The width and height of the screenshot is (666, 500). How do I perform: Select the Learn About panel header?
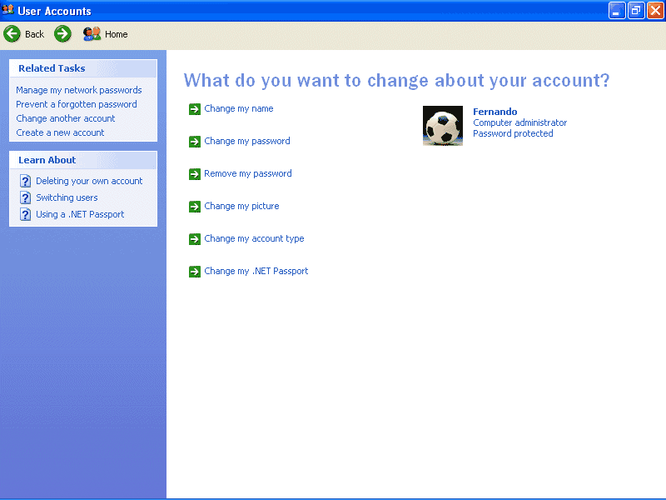[x=47, y=160]
